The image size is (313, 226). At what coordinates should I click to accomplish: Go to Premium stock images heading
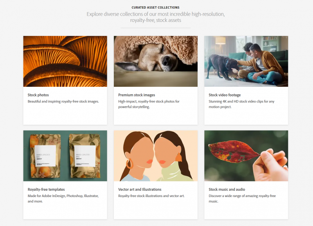point(137,95)
